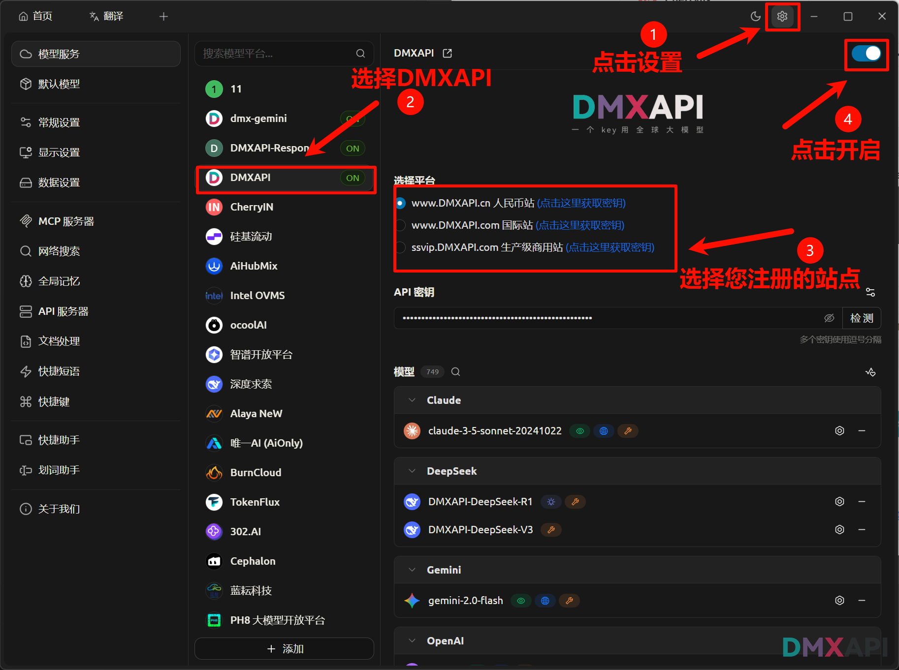Click the search icon beside model count
The height and width of the screenshot is (670, 899).
456,372
